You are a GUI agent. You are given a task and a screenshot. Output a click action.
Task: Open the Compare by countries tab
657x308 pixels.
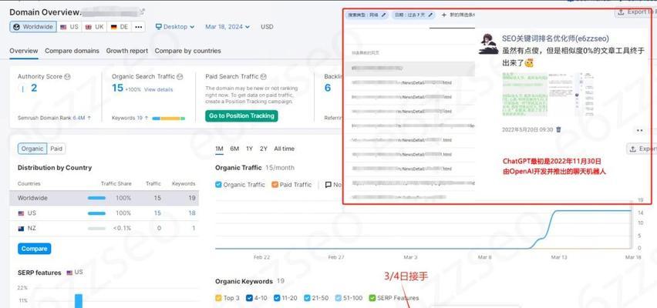click(x=187, y=51)
